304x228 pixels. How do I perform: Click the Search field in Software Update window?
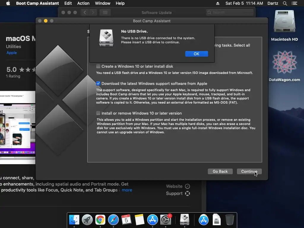[230, 12]
